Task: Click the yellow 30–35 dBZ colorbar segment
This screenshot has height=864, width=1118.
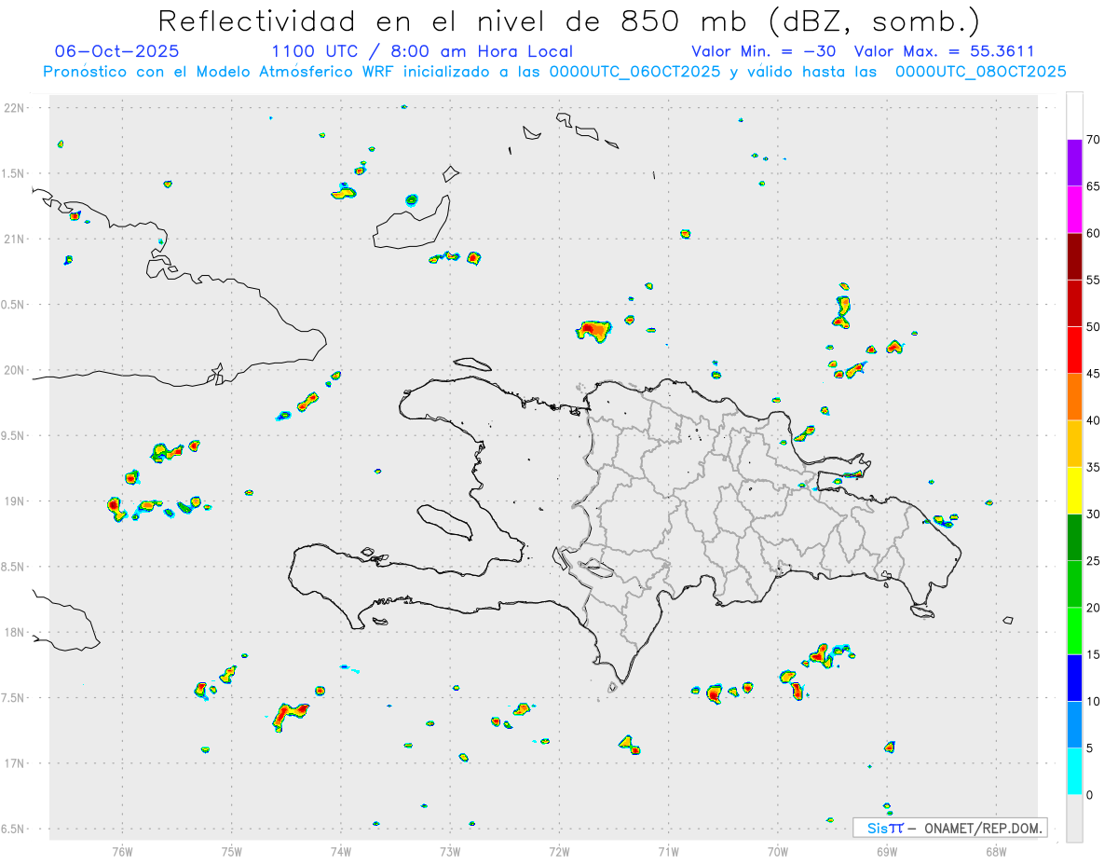Action: coord(1075,490)
